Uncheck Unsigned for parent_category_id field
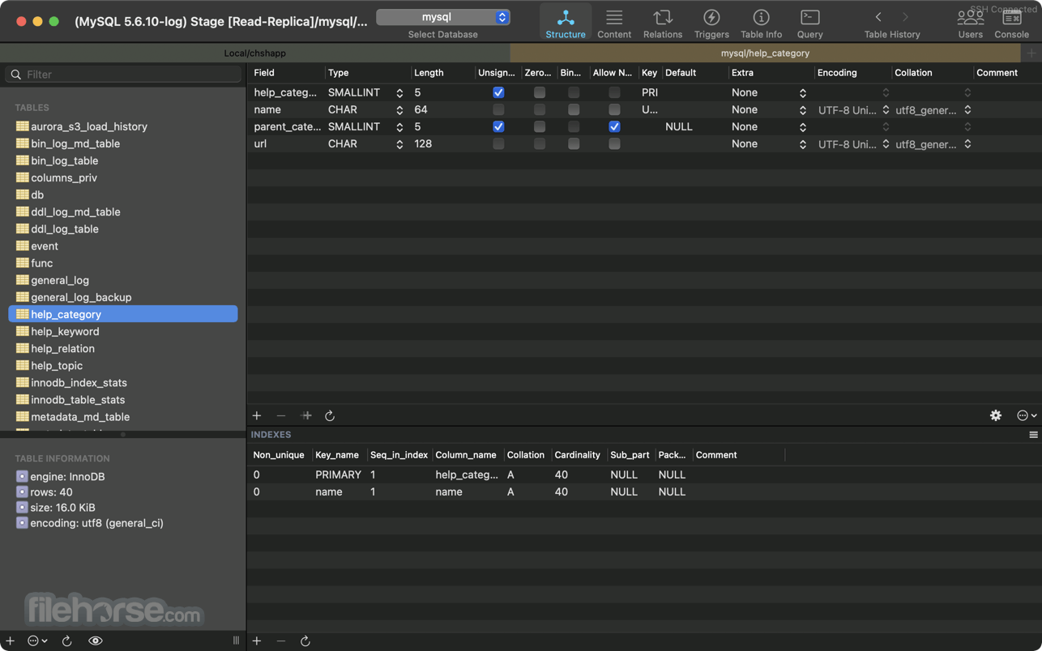Screen dimensions: 1042x651 (498, 126)
